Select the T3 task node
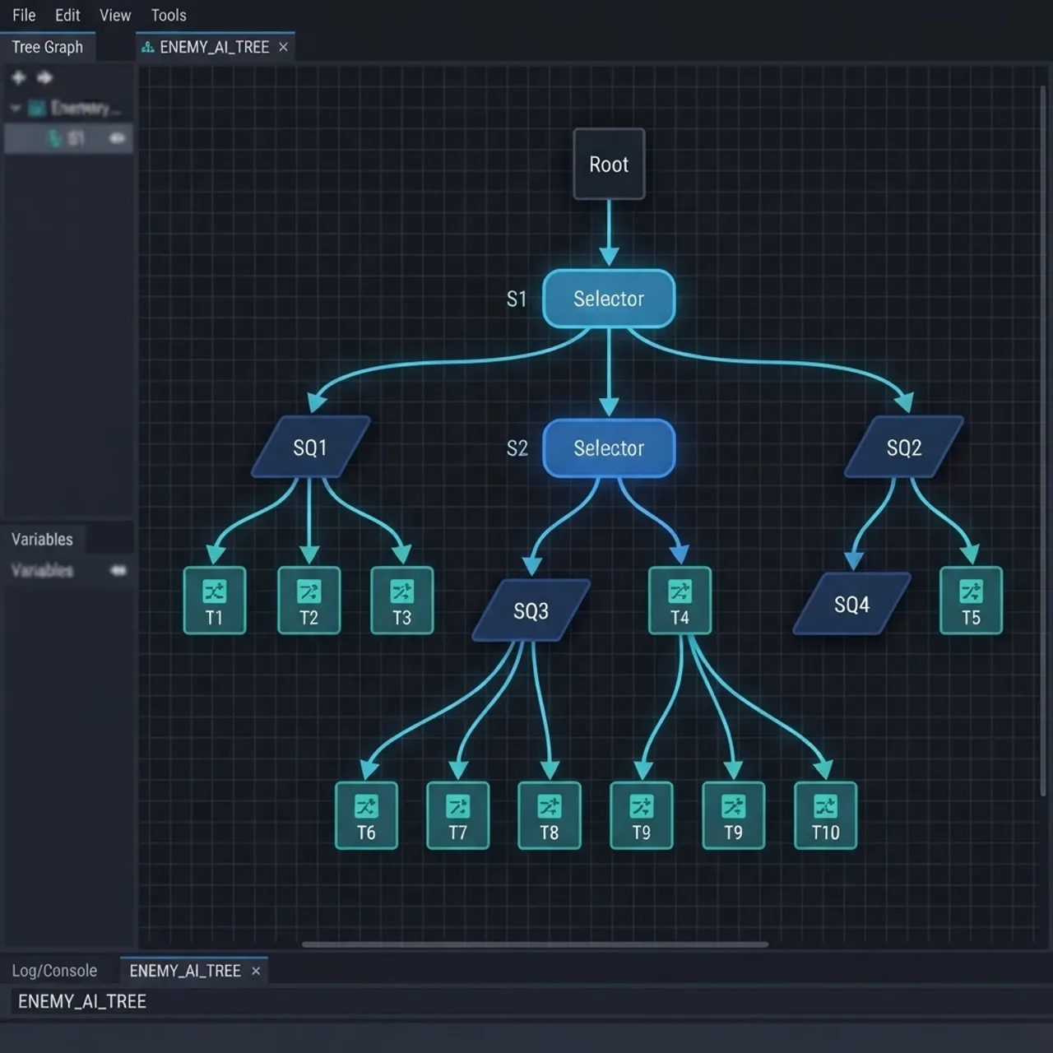 click(401, 601)
